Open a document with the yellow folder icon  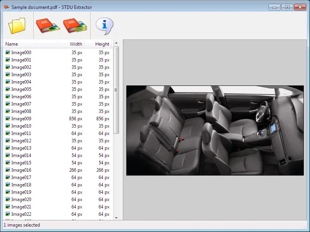coord(17,26)
